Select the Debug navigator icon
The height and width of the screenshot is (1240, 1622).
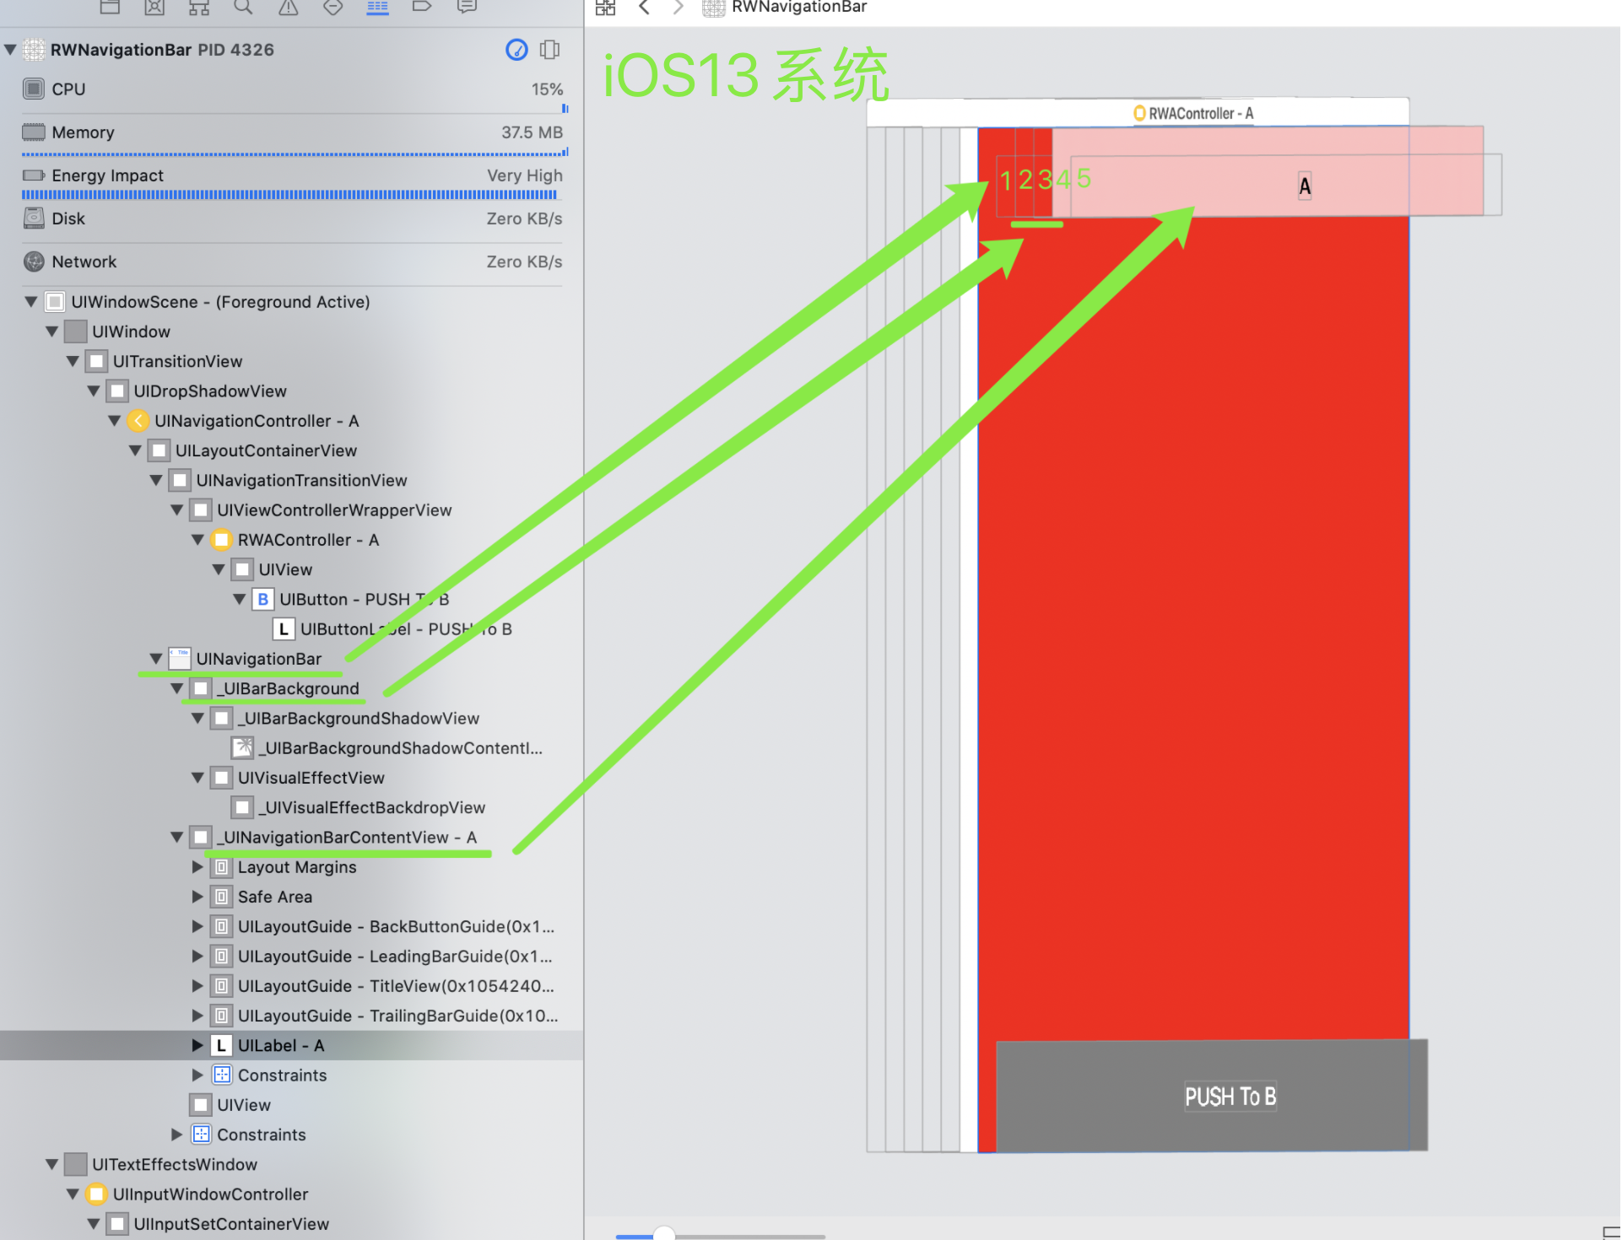click(377, 8)
